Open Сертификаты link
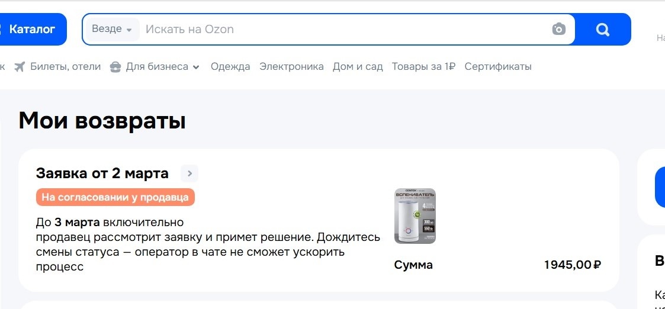Viewport: 665px width, 309px height. pos(498,66)
